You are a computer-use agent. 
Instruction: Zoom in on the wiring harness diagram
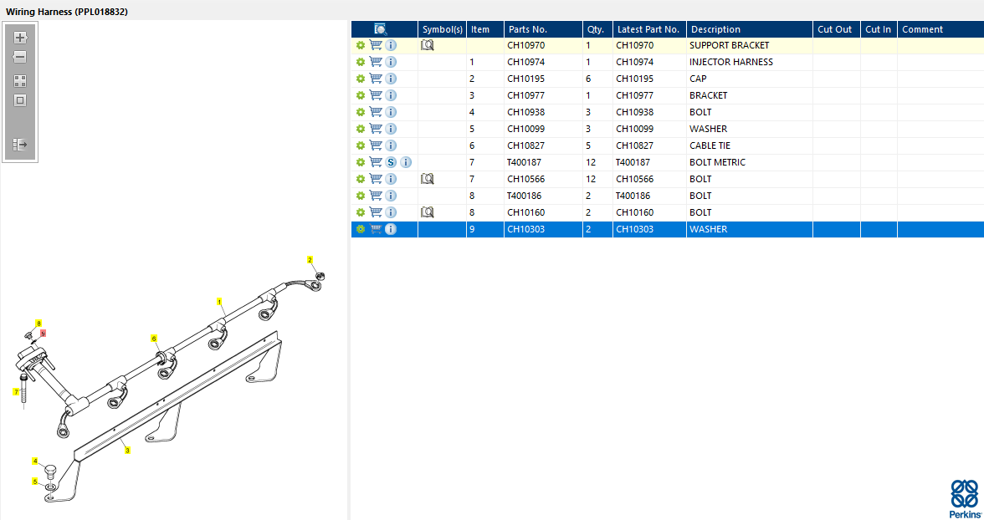click(20, 38)
